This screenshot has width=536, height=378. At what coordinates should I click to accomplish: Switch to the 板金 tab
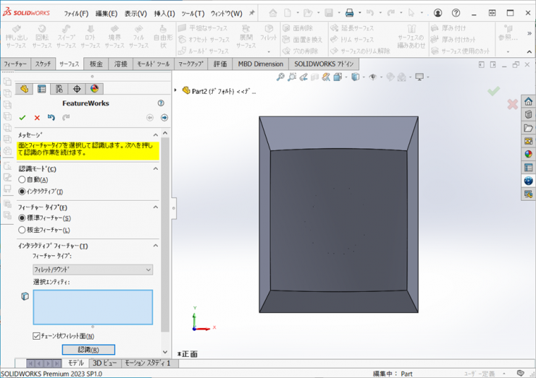point(96,64)
